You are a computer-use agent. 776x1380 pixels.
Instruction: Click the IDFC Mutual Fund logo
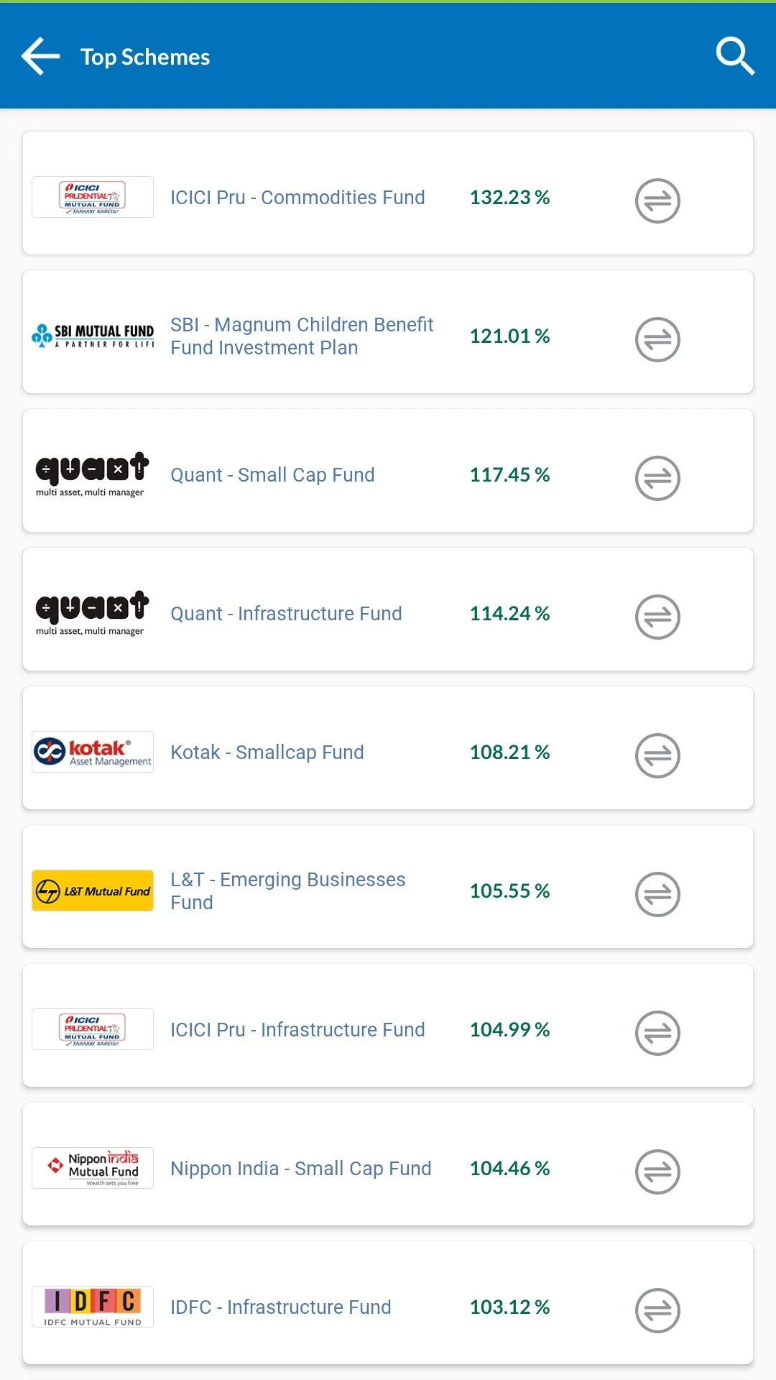click(x=93, y=1307)
